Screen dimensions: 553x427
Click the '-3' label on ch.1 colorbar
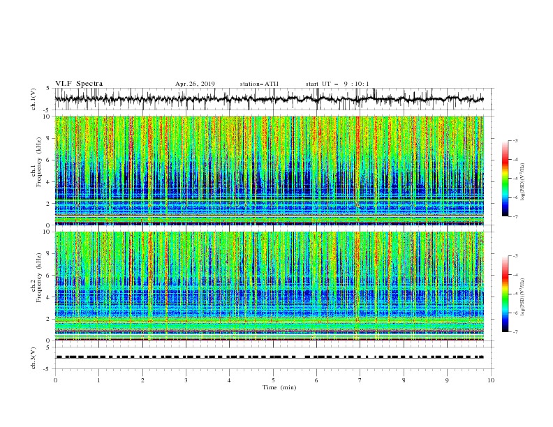[515, 140]
